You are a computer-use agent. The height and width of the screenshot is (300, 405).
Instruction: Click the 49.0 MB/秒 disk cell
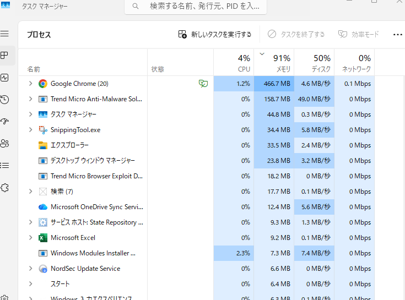314,99
